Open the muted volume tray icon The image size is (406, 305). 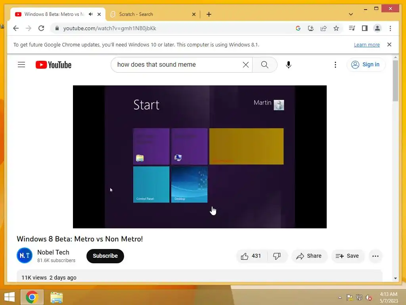click(x=368, y=297)
